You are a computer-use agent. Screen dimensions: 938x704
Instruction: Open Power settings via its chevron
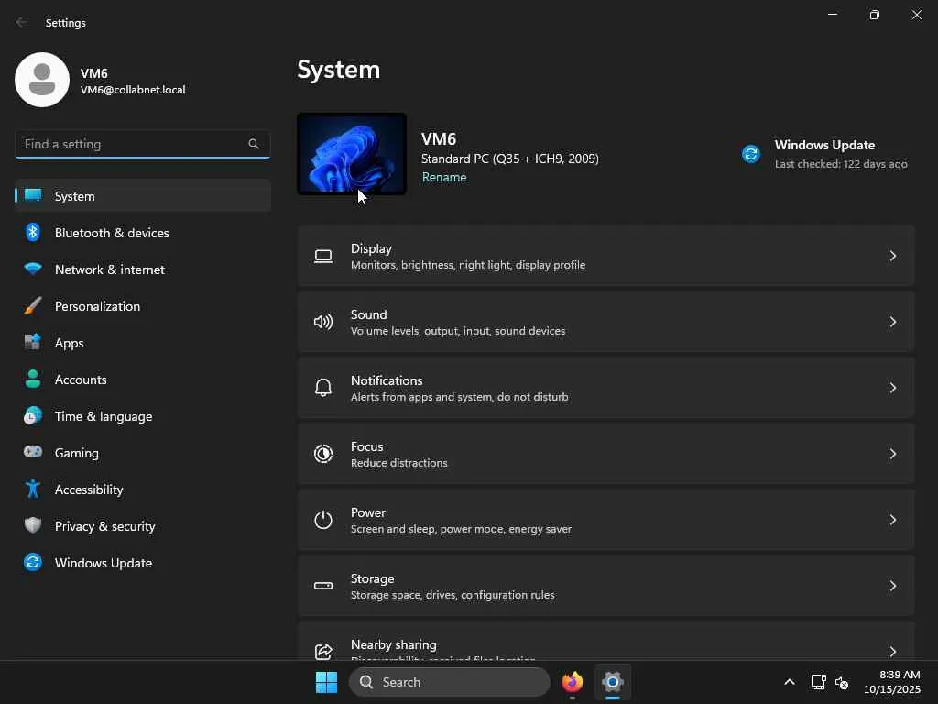893,520
